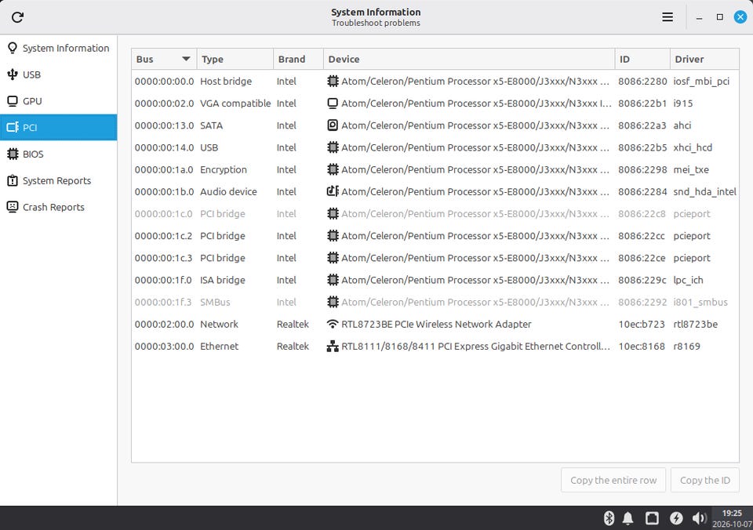
Task: Click the volume speaker icon in the tray
Action: 699,518
